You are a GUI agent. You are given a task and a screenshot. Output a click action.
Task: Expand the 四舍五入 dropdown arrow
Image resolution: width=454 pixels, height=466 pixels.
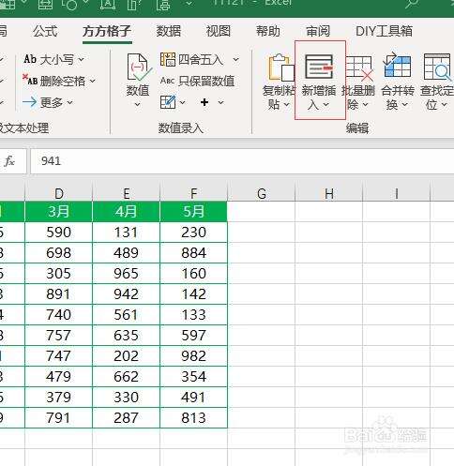tap(236, 59)
